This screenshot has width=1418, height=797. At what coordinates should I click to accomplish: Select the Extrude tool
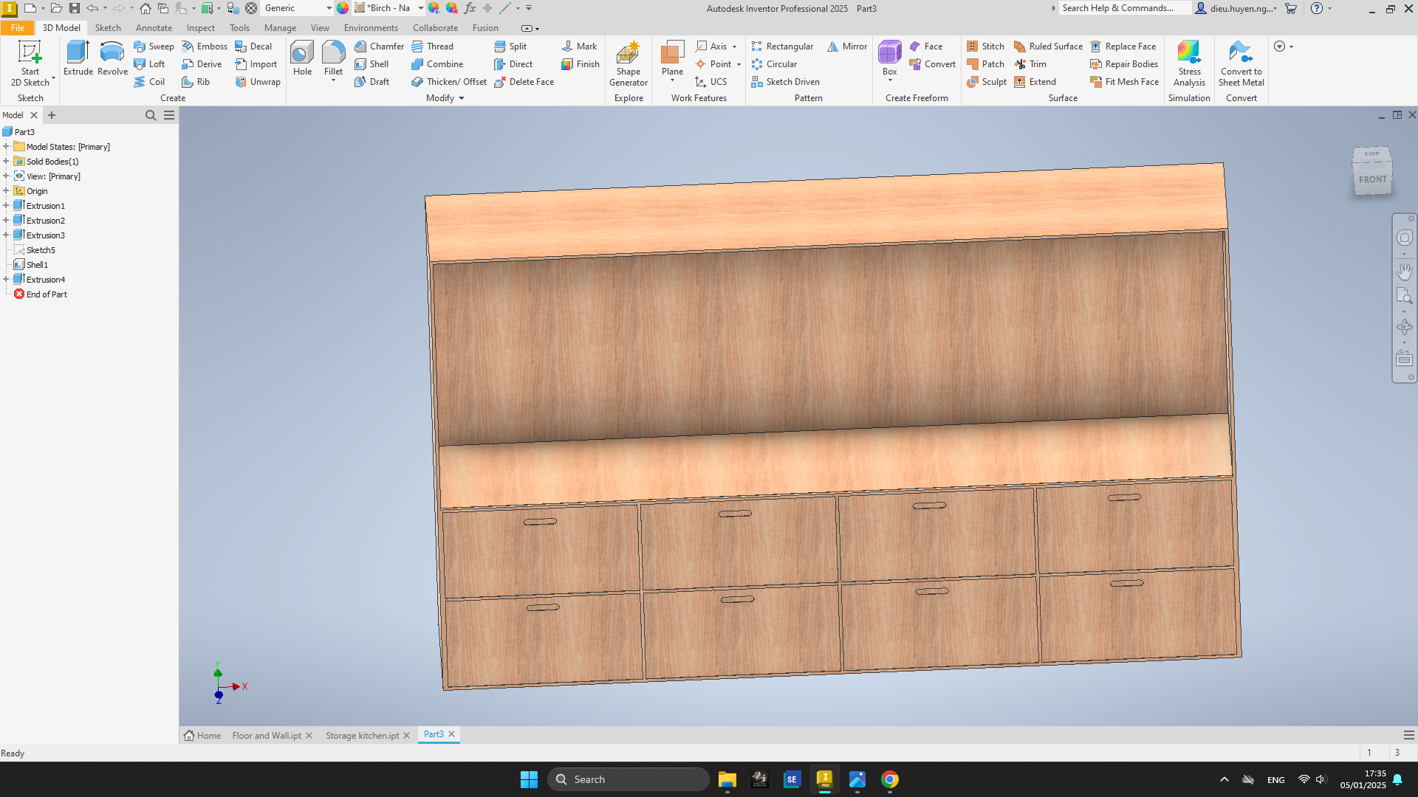78,58
